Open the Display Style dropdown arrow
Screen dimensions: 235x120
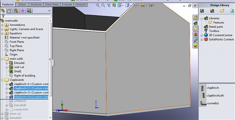point(130,6)
